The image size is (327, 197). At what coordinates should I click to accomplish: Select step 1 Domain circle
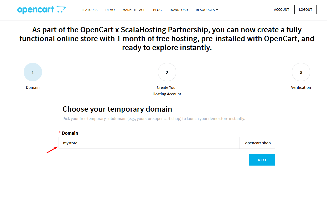click(x=33, y=72)
